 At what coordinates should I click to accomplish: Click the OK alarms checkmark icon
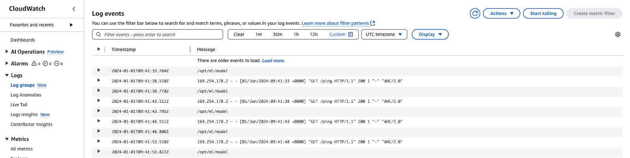(45, 64)
